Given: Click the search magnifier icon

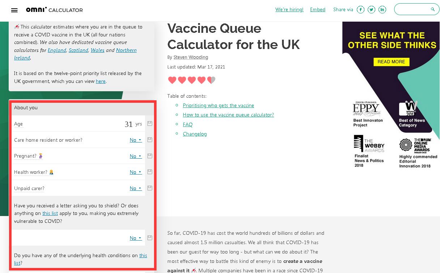Looking at the screenshot, I should (x=433, y=9).
